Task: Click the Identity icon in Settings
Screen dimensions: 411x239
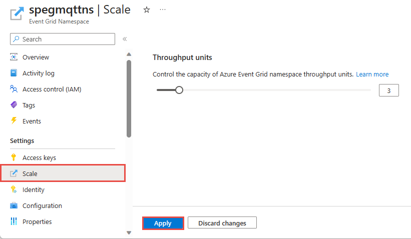Action: [14, 189]
